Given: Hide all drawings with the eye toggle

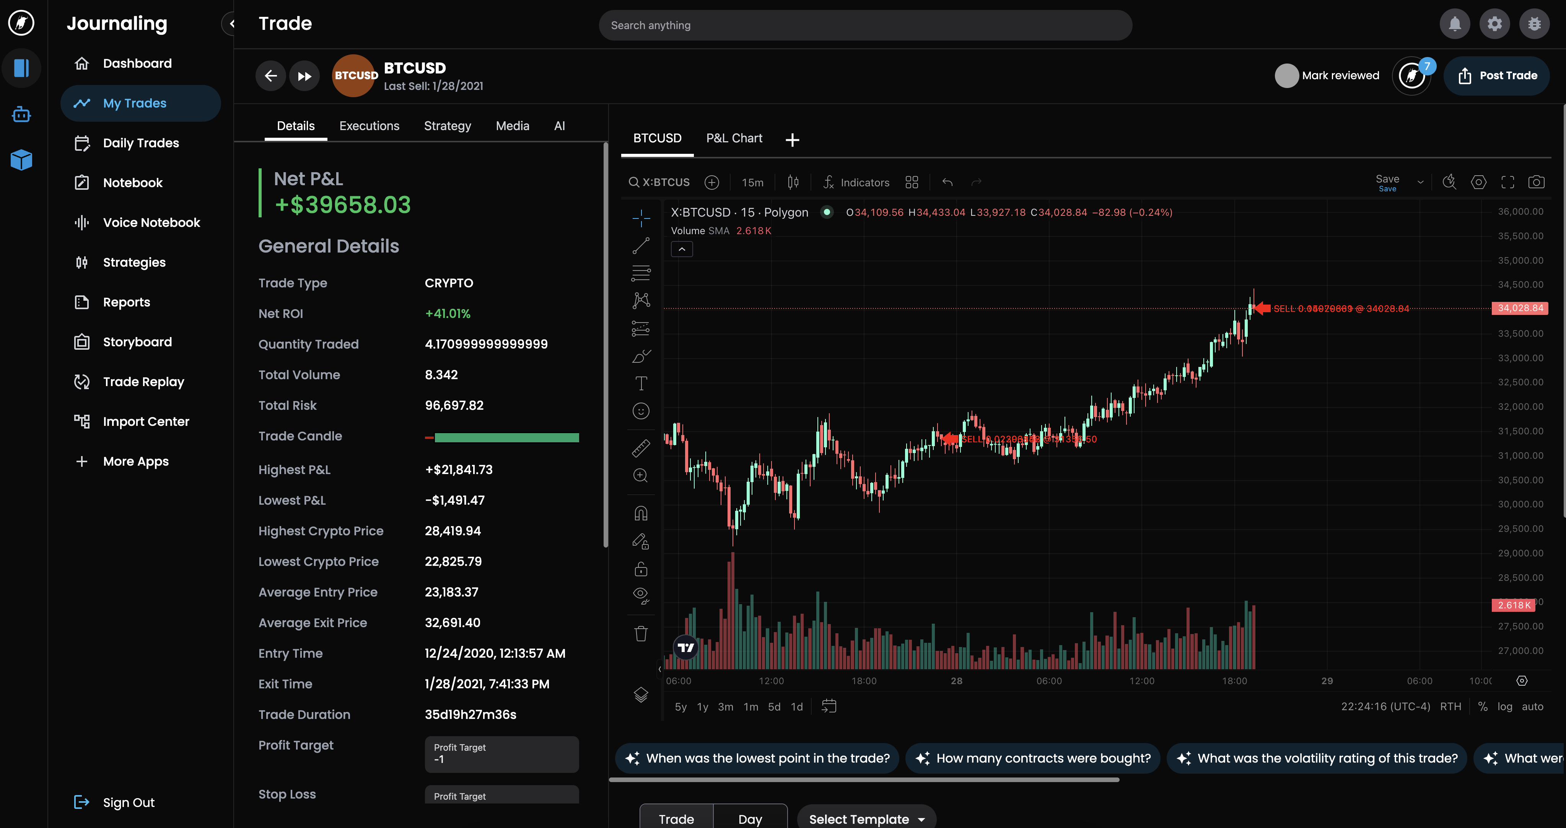Looking at the screenshot, I should point(641,596).
